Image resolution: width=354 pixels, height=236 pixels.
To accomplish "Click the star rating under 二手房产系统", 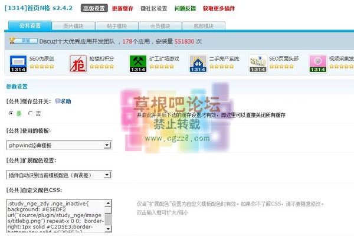I will click(222, 67).
